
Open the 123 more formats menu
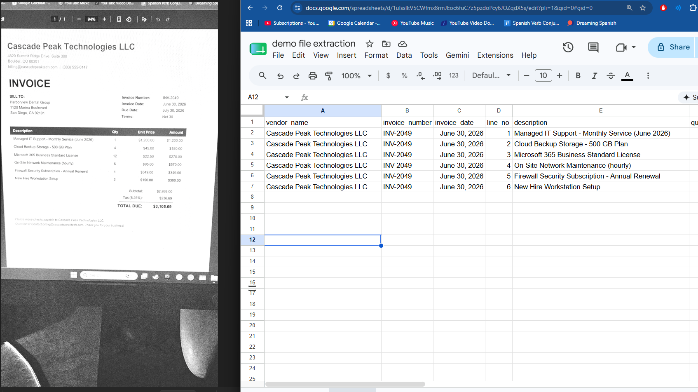point(454,75)
